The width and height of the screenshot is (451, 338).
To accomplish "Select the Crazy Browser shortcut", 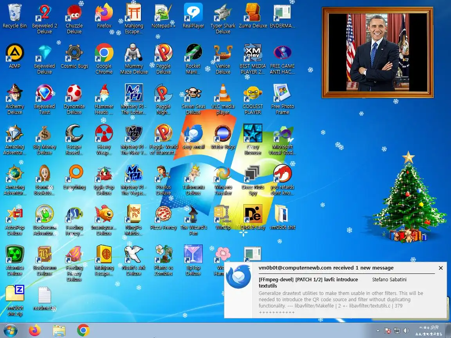I will coord(253,140).
